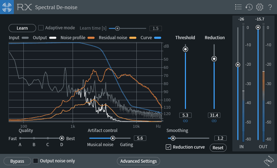
Task: Click the Curve legend blue swatch
Action: (158, 38)
